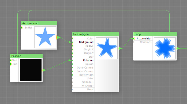Click the Accumulated node output arrow
The width and height of the screenshot is (187, 104).
pyautogui.click(x=59, y=38)
